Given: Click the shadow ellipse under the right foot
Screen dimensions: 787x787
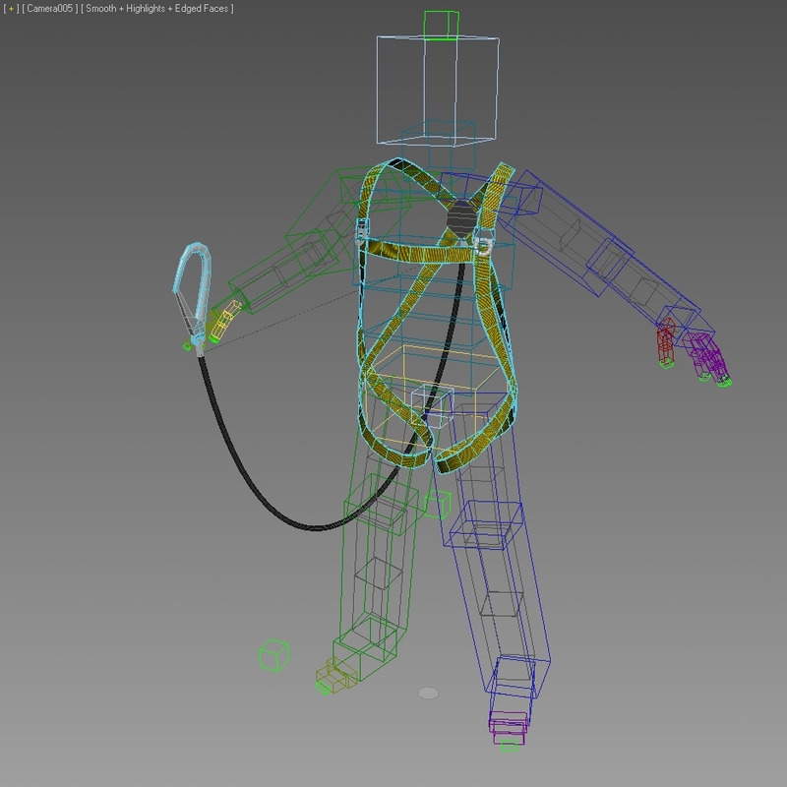Looking at the screenshot, I should pyautogui.click(x=430, y=692).
